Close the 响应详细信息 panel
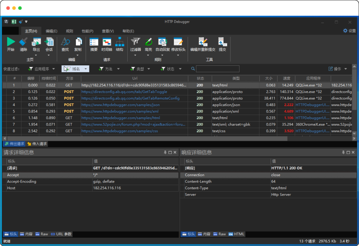This screenshot has width=359, height=246. pos(353,152)
